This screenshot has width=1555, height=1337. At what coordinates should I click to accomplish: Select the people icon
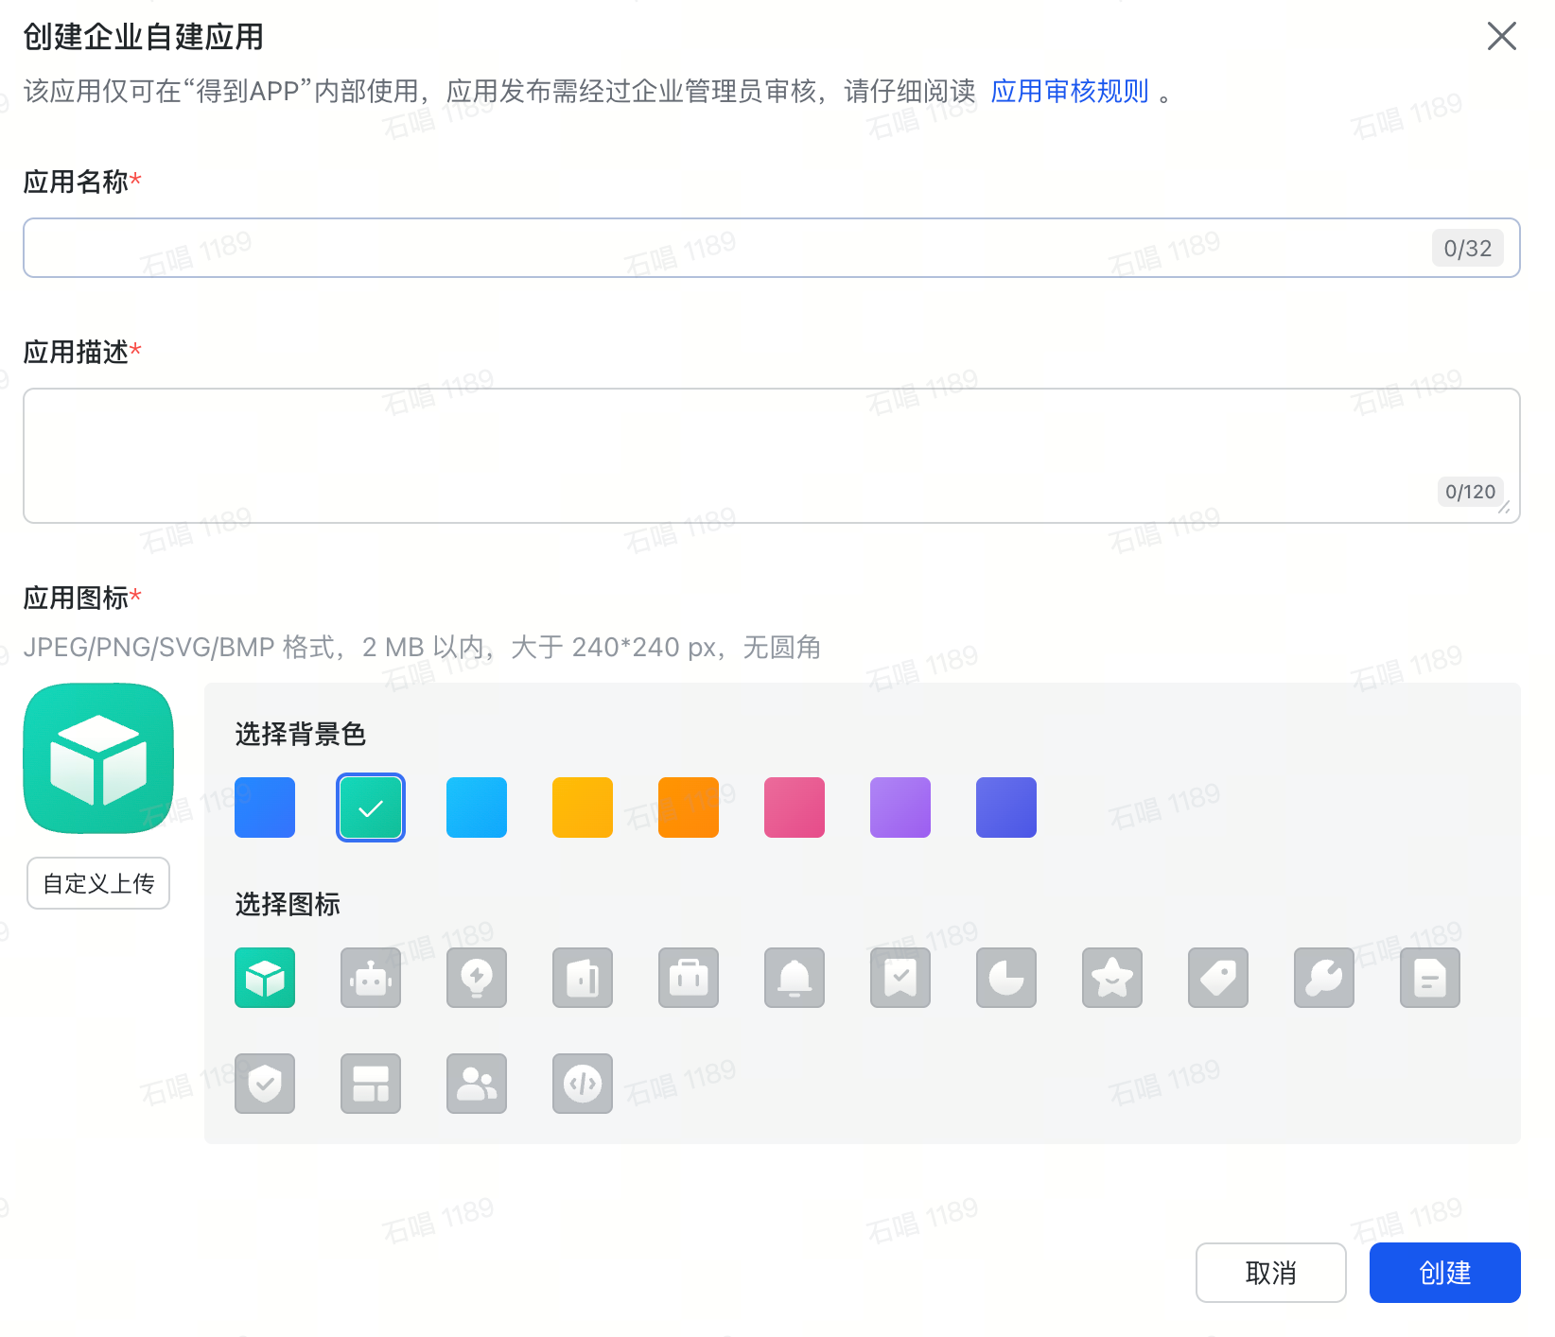[476, 1084]
